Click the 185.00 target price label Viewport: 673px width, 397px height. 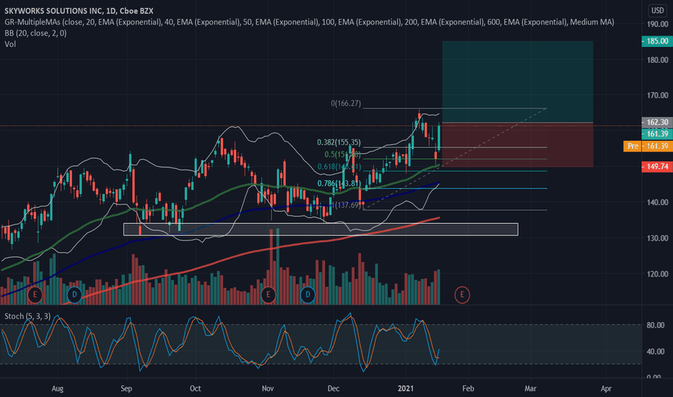pyautogui.click(x=657, y=41)
